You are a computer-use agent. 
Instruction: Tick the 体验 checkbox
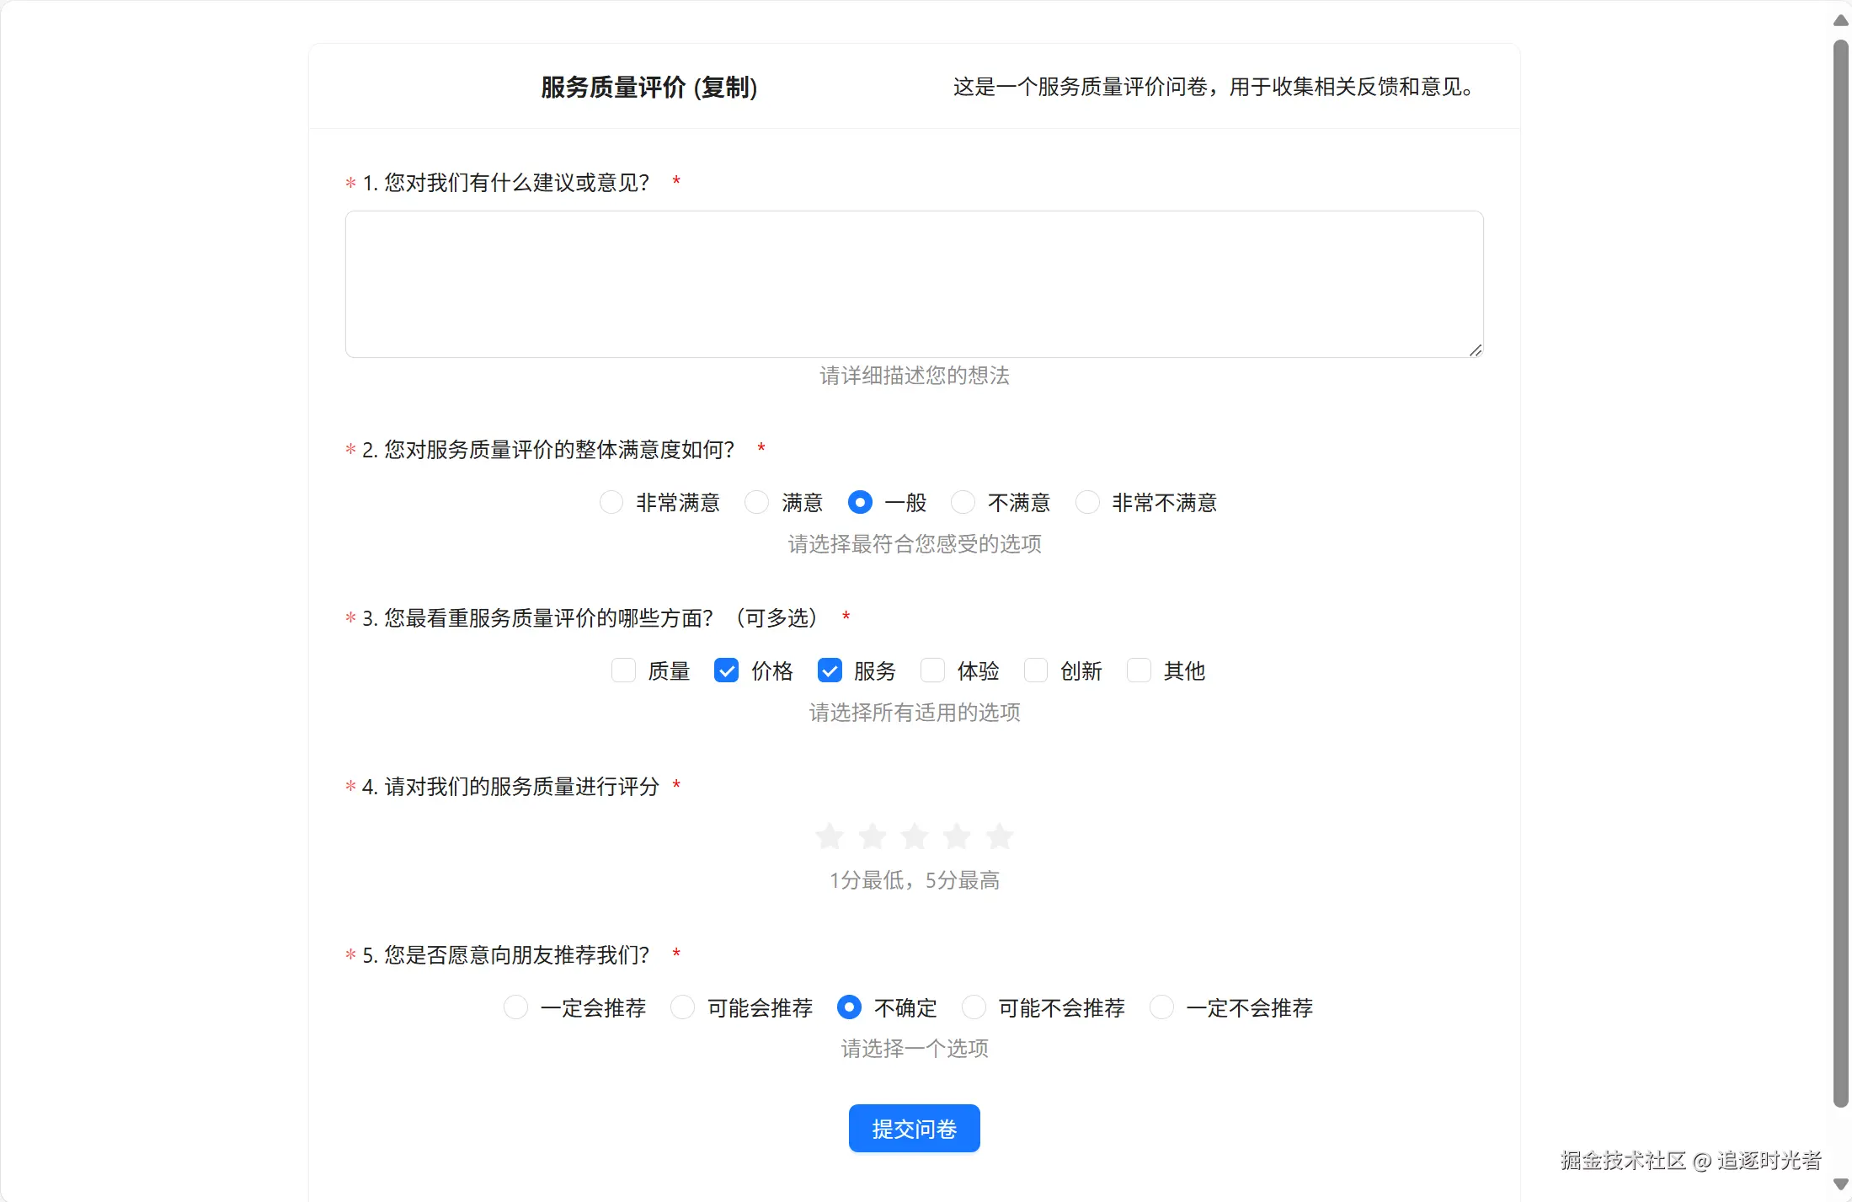932,670
